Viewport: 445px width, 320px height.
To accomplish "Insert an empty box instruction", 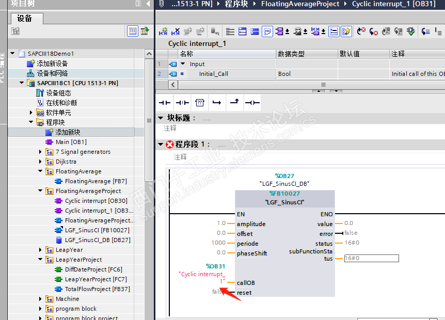I will tap(200, 103).
